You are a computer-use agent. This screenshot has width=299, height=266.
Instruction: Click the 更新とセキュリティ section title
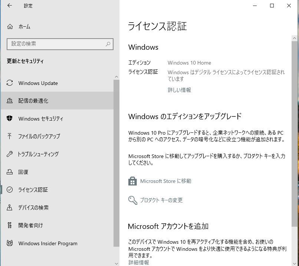[x=25, y=61]
